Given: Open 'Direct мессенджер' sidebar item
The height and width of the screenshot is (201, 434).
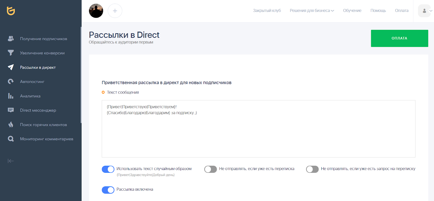Looking at the screenshot, I should pyautogui.click(x=38, y=110).
